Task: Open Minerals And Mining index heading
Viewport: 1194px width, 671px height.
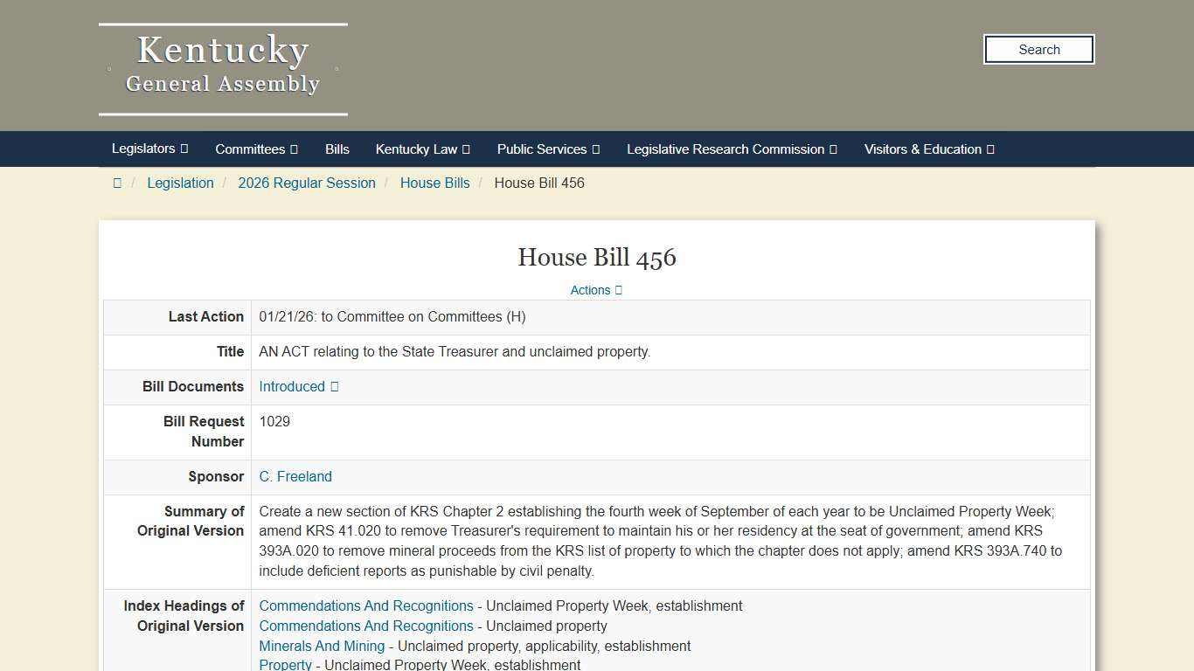Action: click(322, 646)
